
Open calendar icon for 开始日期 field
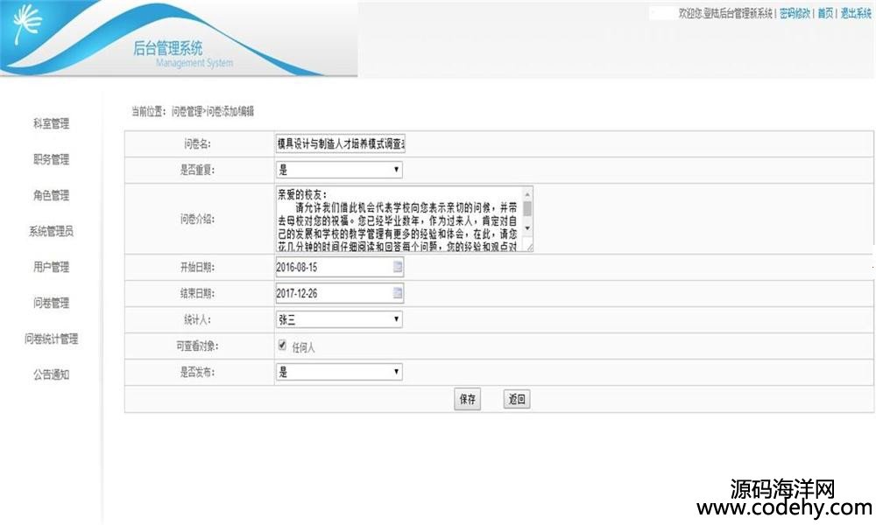tap(397, 267)
